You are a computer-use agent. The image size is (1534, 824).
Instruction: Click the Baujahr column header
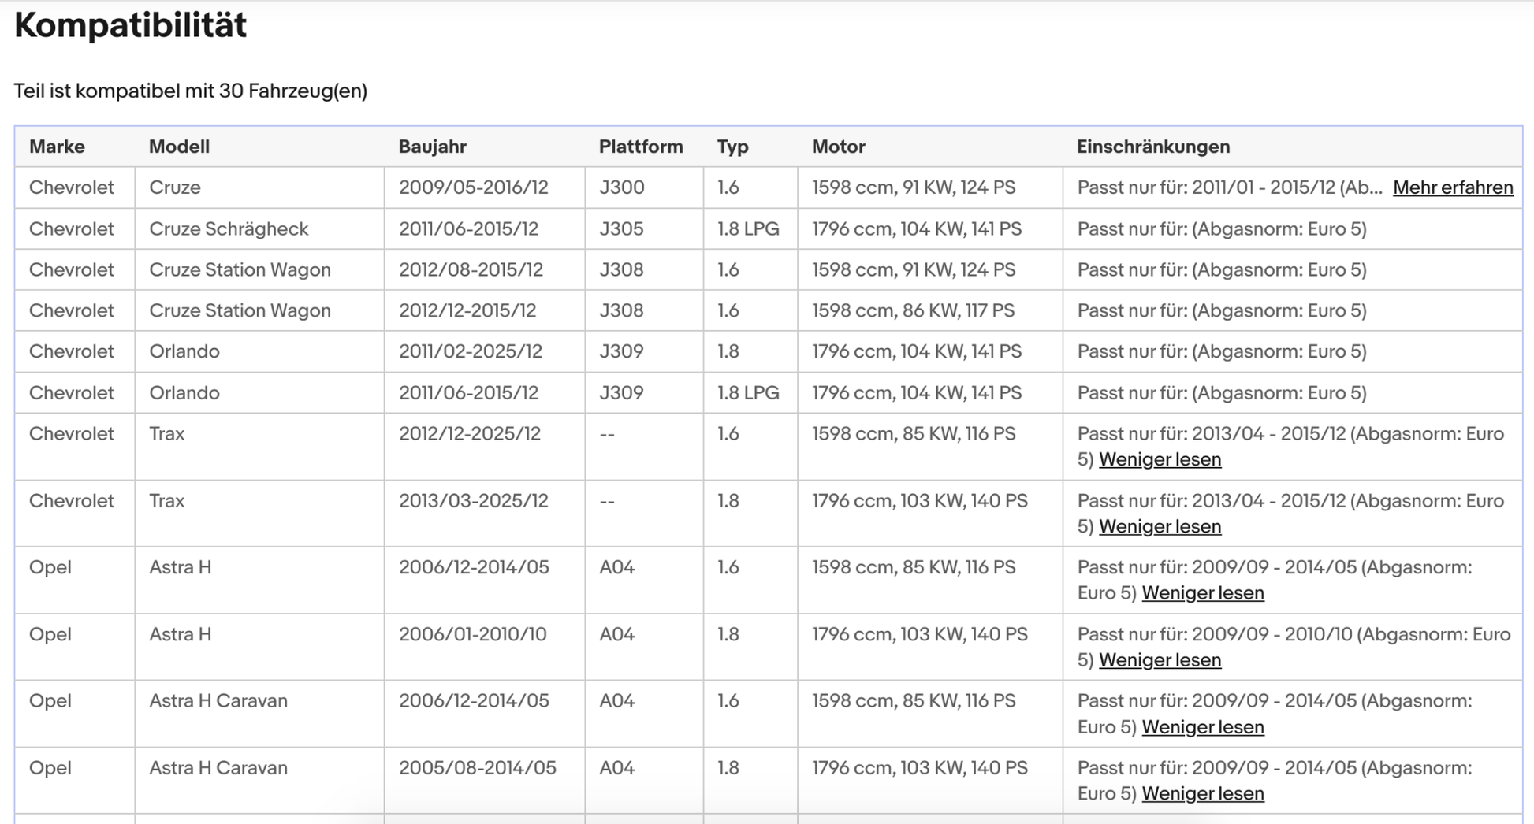tap(432, 147)
